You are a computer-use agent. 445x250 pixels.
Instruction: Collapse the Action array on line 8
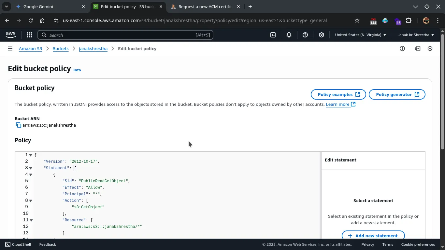click(x=31, y=201)
